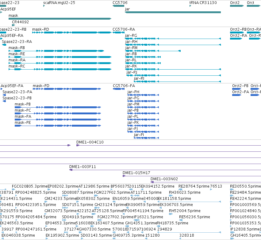261x240 pixels.
Task: Click the jar gene label
Action: click(127, 9)
